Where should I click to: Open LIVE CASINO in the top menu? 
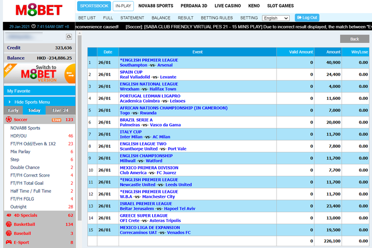coord(227,6)
